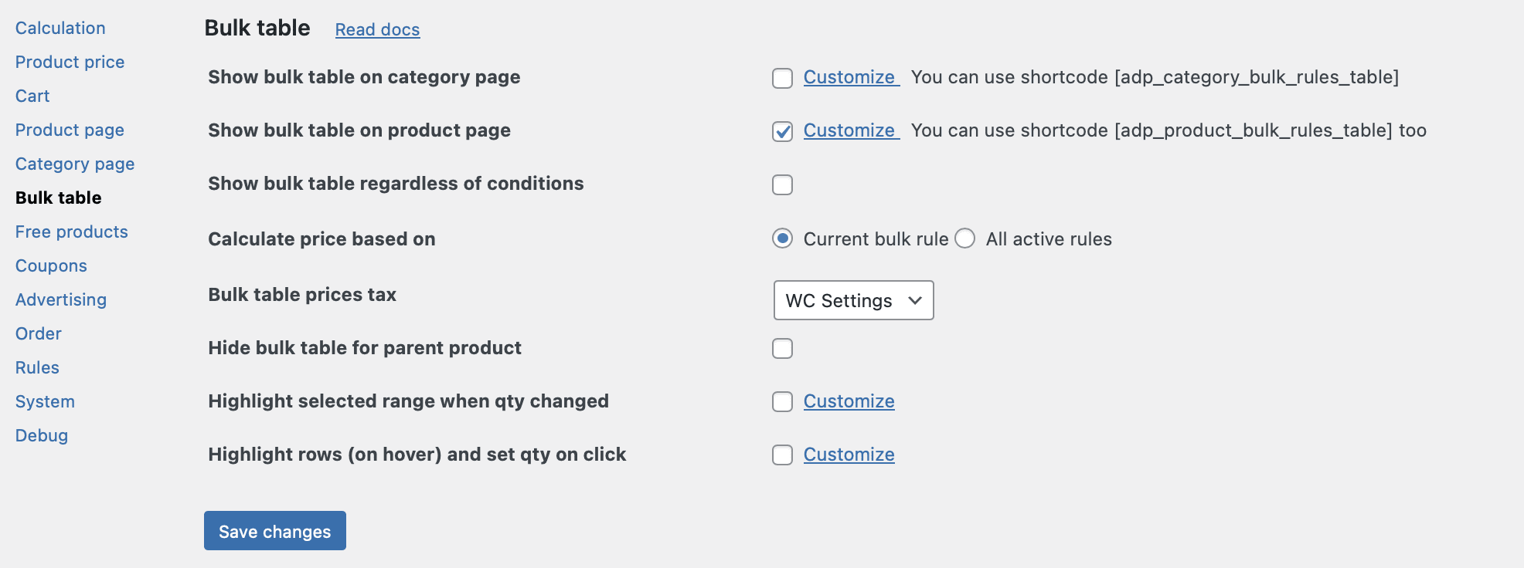Switch to the Calculation settings tab

(x=60, y=28)
